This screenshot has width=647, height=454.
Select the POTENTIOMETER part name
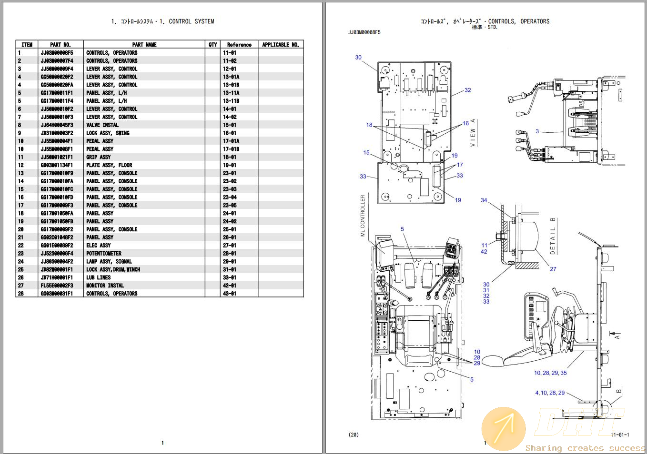pyautogui.click(x=104, y=254)
